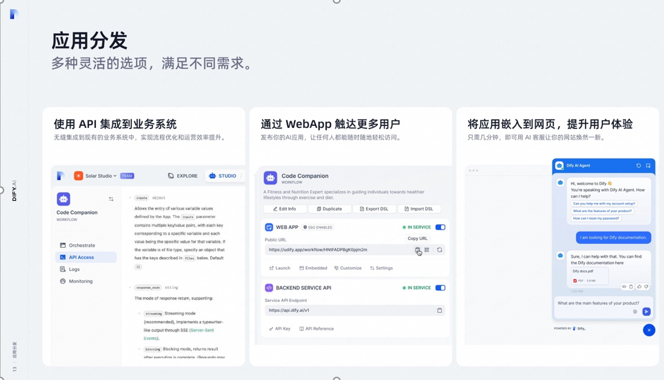The height and width of the screenshot is (380, 664).
Task: Open the Dify docs.pdf attachment
Action: click(590, 276)
